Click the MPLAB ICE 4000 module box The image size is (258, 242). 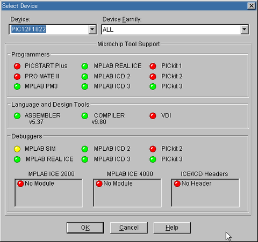127,193
